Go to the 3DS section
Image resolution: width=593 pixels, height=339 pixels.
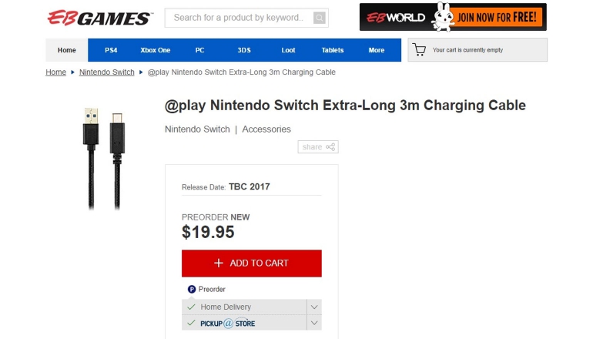pos(244,50)
